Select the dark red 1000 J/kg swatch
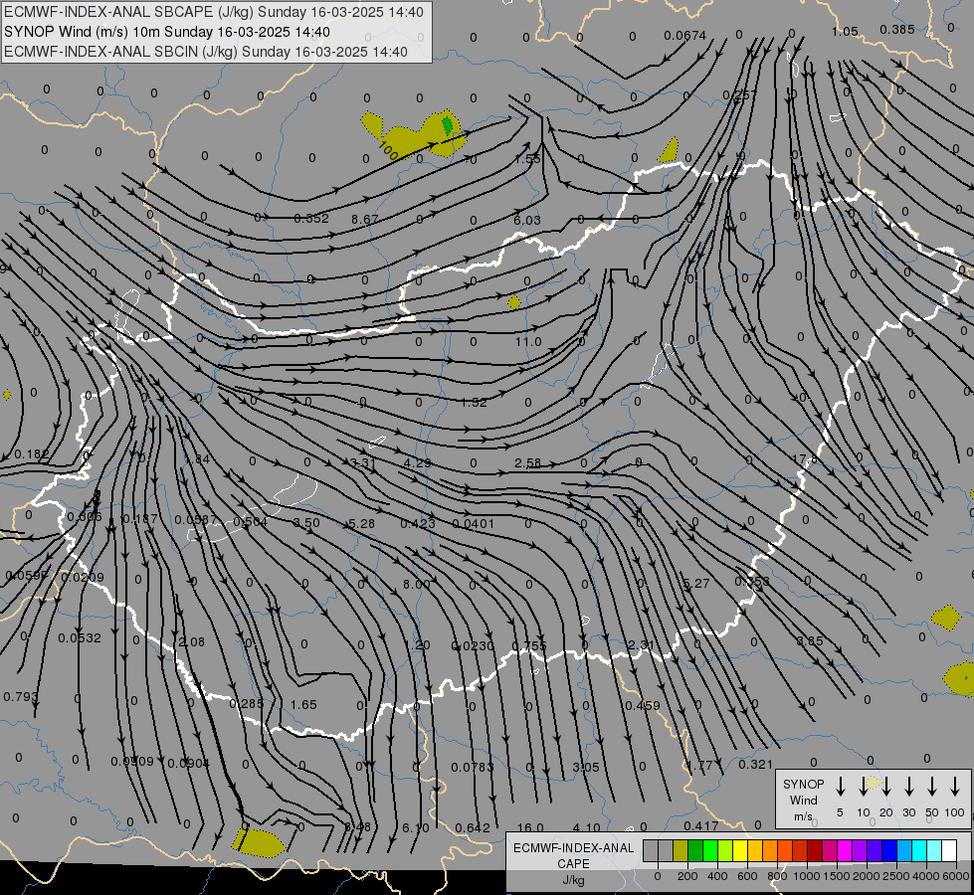The height and width of the screenshot is (895, 974). pos(815,851)
